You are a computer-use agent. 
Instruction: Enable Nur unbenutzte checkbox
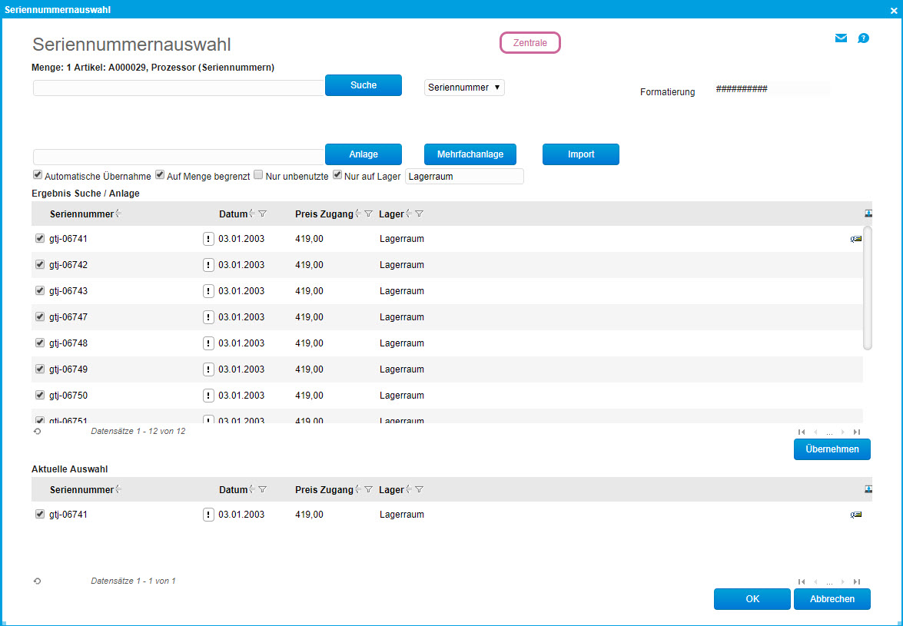(x=258, y=174)
